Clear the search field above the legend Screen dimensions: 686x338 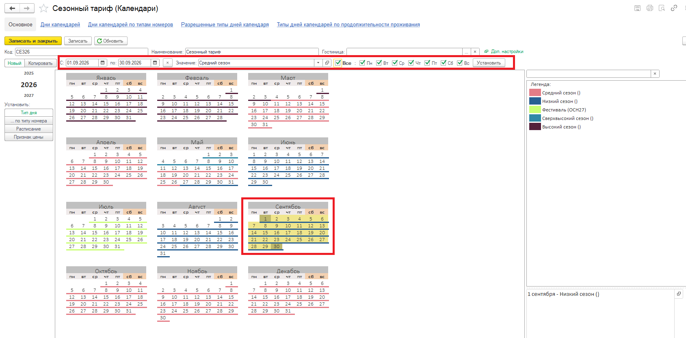(x=655, y=74)
